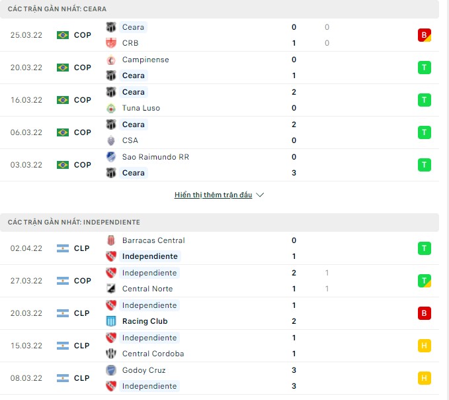Click the CRB club crest icon
449x400 pixels.
pyautogui.click(x=111, y=43)
